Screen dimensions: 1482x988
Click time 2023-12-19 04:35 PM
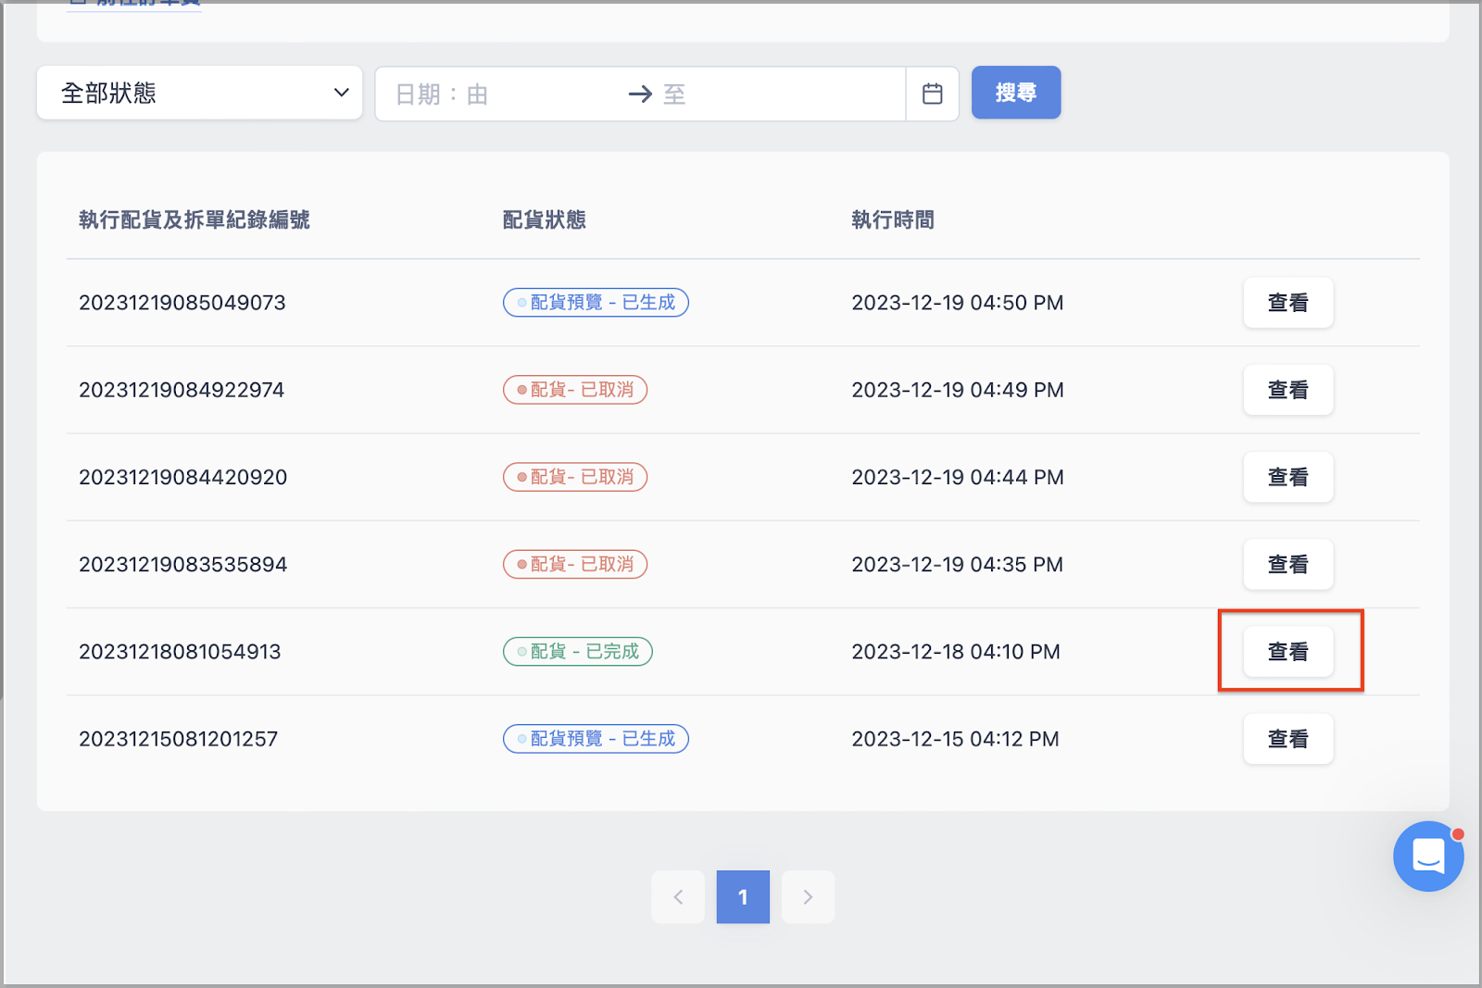pos(958,564)
